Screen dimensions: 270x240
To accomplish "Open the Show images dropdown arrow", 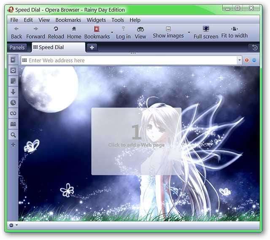I will point(189,32).
